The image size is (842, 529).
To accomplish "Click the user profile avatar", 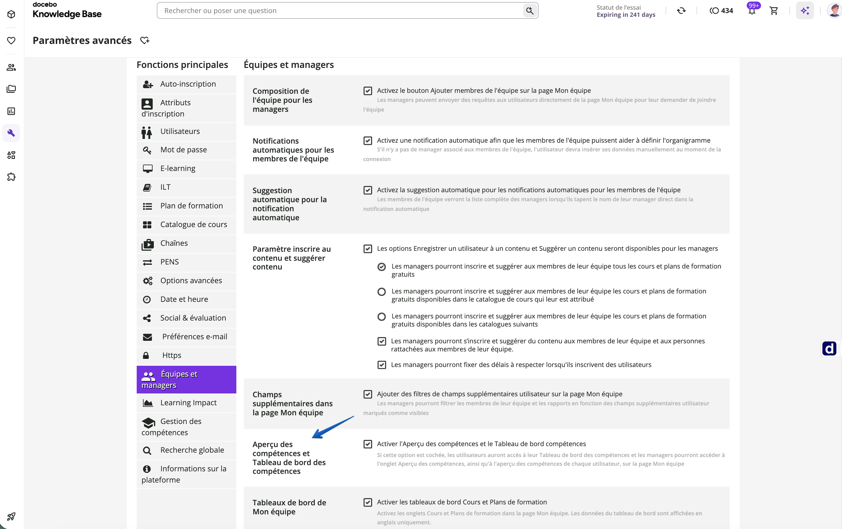I will (x=834, y=11).
